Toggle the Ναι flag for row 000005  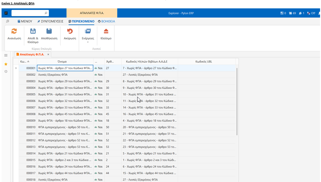coord(99,94)
